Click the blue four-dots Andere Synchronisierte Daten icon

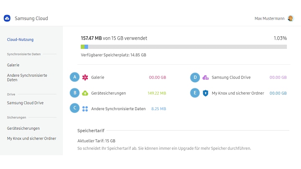tap(85, 108)
